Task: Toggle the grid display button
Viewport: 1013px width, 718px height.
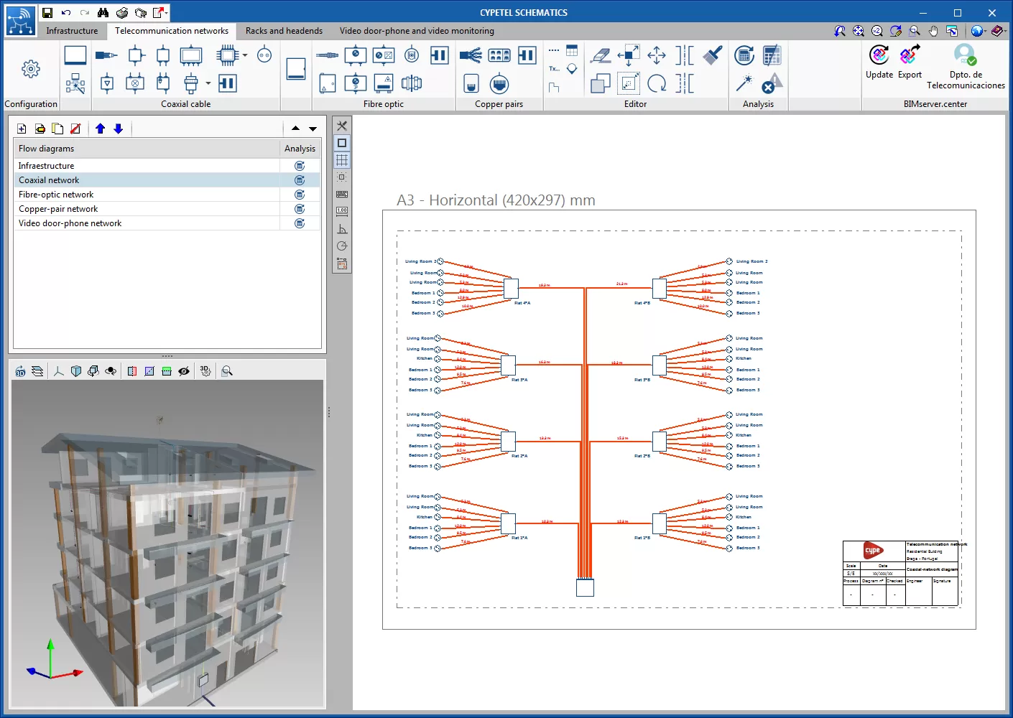Action: tap(342, 160)
